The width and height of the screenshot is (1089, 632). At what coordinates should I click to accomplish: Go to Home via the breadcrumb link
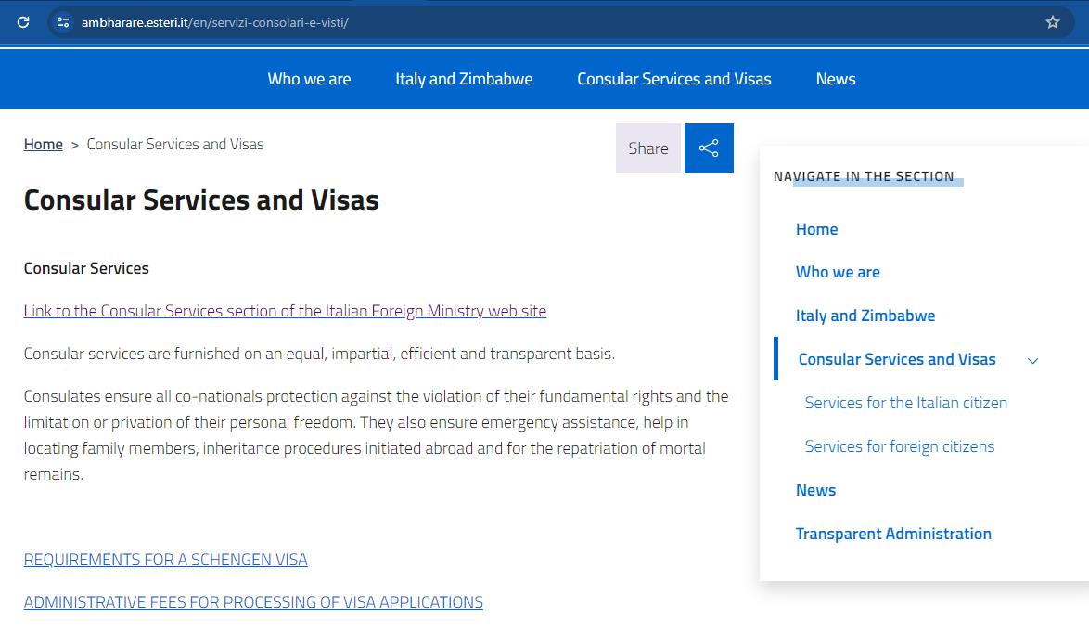coord(43,144)
